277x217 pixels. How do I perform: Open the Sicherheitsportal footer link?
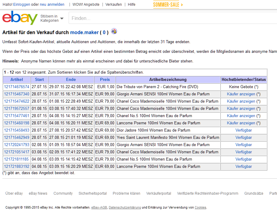(x=93, y=193)
